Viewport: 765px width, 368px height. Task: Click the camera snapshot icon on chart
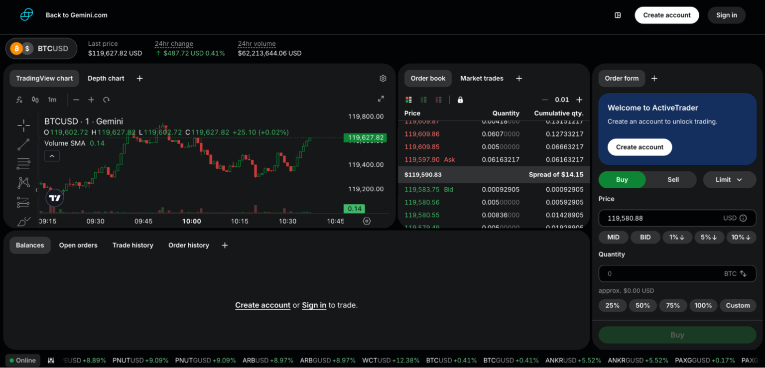coord(367,221)
